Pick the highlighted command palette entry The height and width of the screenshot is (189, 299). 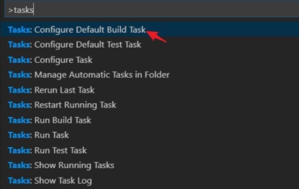click(149, 30)
